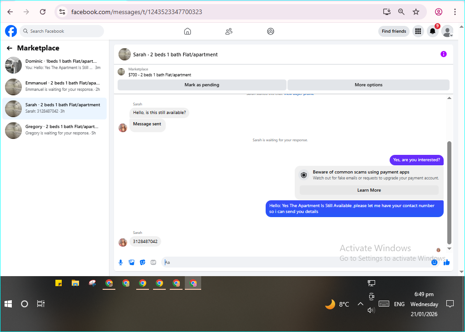Open Task View on taskbar
Image resolution: width=465 pixels, height=332 pixels.
(x=40, y=304)
